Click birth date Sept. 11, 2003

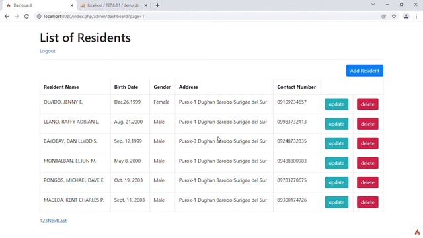pos(130,200)
